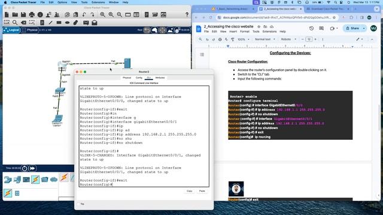Screen dimensions: 383x215
Task: Open the Extensions menu in Google Docs
Action: click(269, 32)
